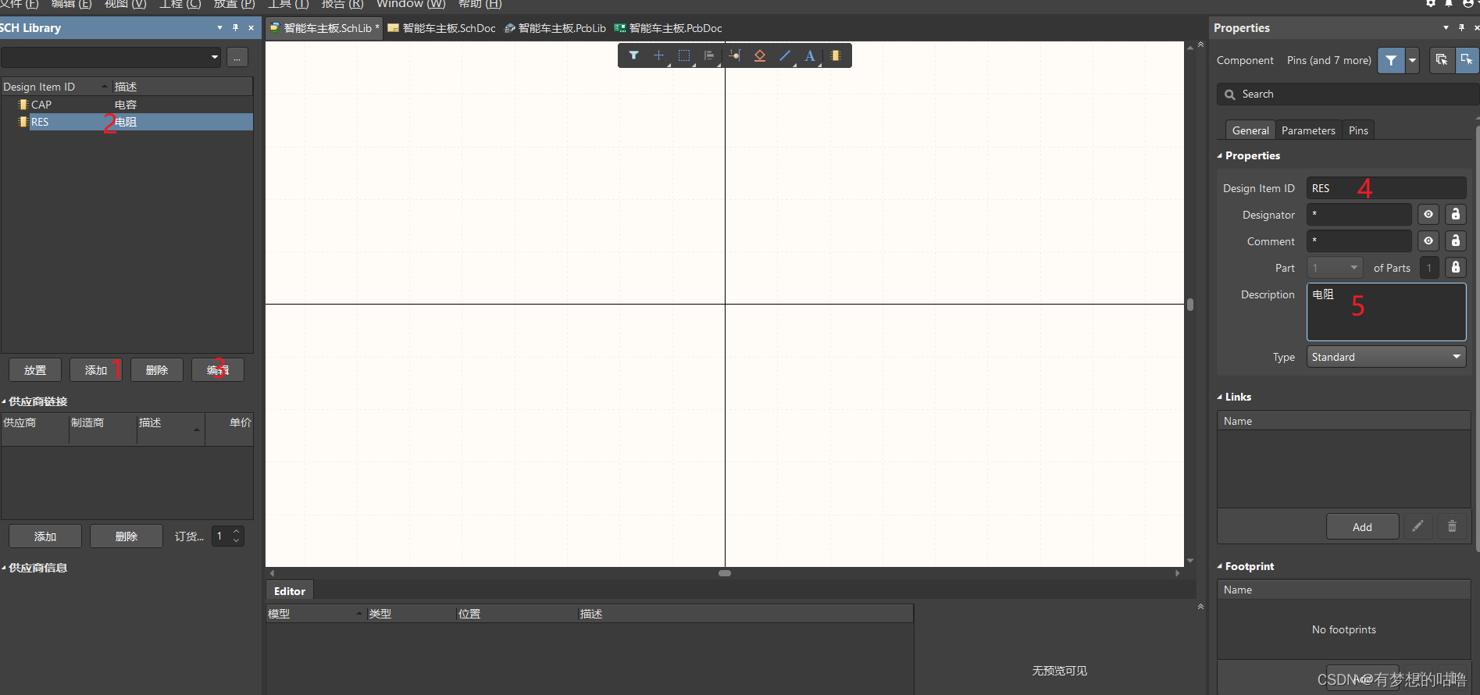This screenshot has height=695, width=1480.
Task: Toggle the Part lock icon
Action: point(1456,267)
